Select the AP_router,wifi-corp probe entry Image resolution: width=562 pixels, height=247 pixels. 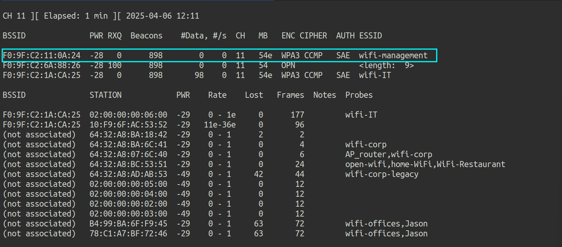click(388, 155)
